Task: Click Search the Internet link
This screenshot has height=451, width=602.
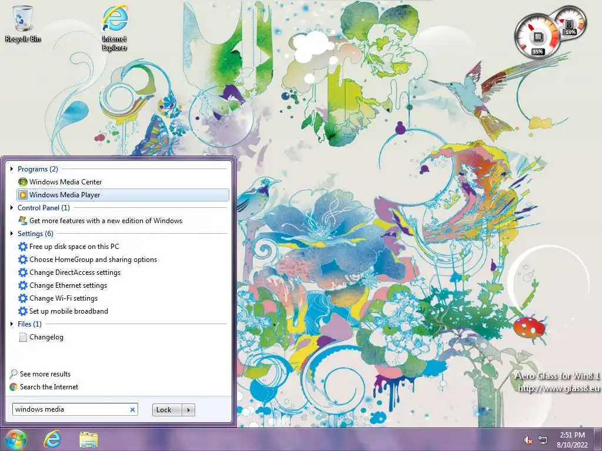Action: [44, 387]
